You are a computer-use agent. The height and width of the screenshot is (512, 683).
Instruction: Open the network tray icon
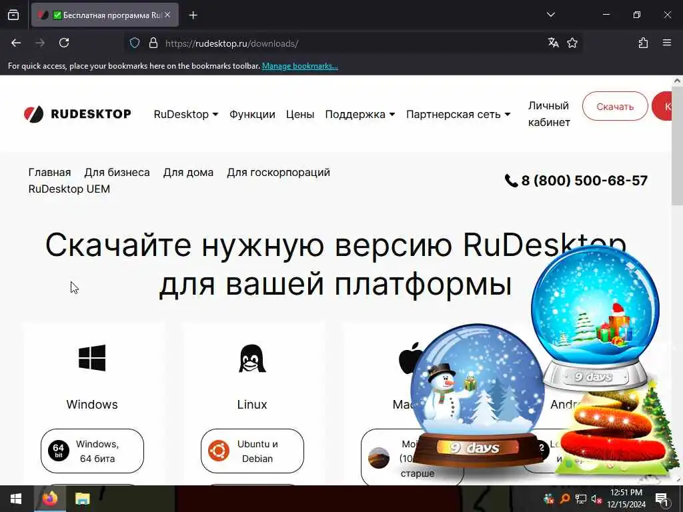[x=581, y=499]
